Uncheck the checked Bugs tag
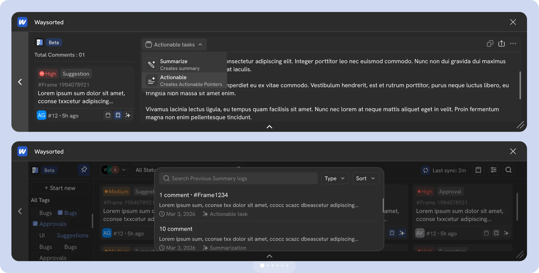The image size is (539, 273). tap(60, 213)
